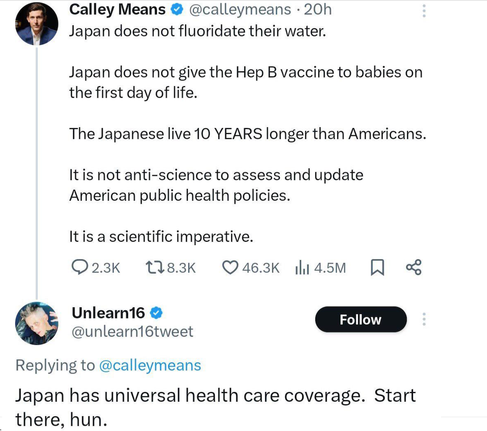Click the Calley Means display name
The width and height of the screenshot is (487, 431).
(x=117, y=10)
